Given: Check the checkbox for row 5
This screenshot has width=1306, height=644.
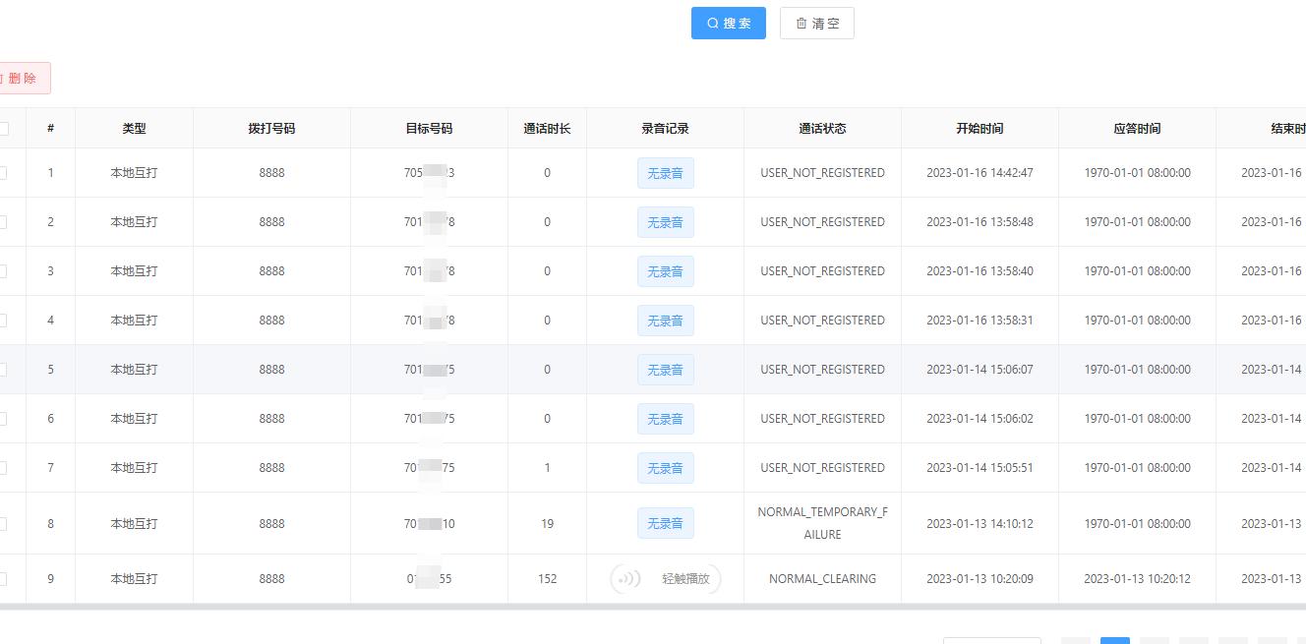Looking at the screenshot, I should [4, 369].
